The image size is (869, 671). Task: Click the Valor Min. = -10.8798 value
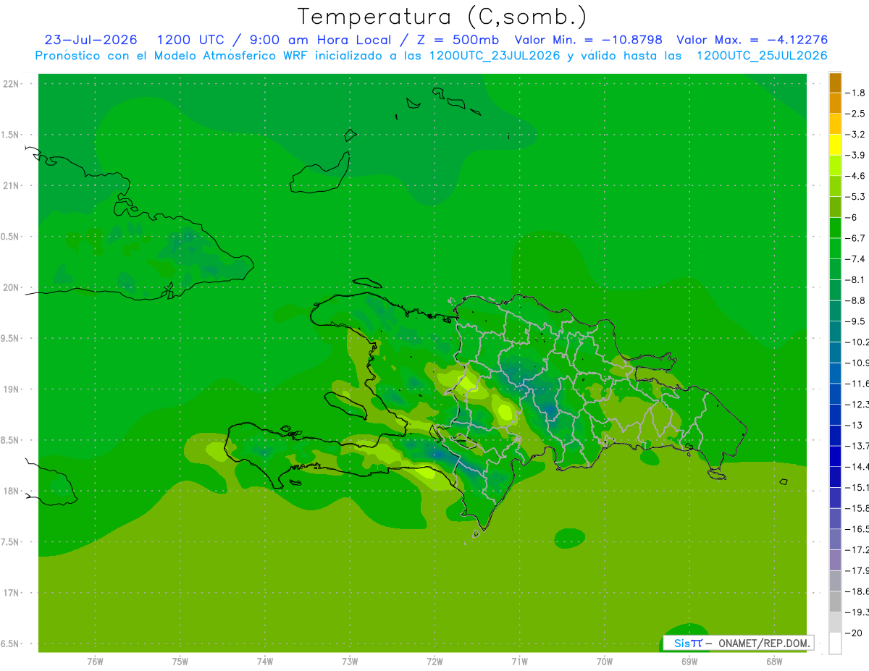(588, 40)
